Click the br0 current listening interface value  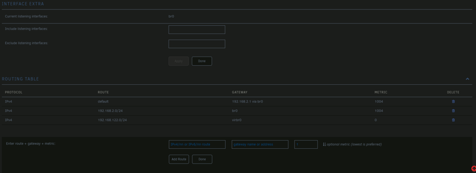171,16
